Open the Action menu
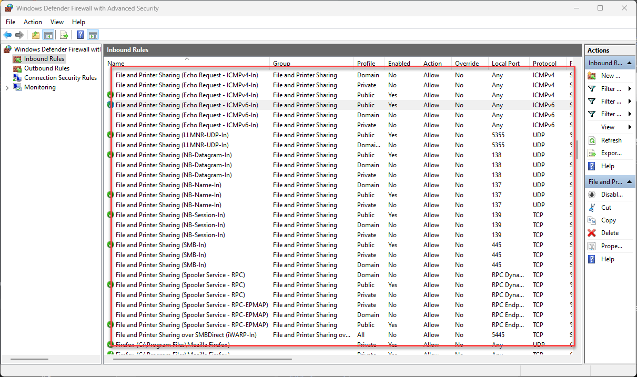The image size is (637, 377). tap(33, 22)
